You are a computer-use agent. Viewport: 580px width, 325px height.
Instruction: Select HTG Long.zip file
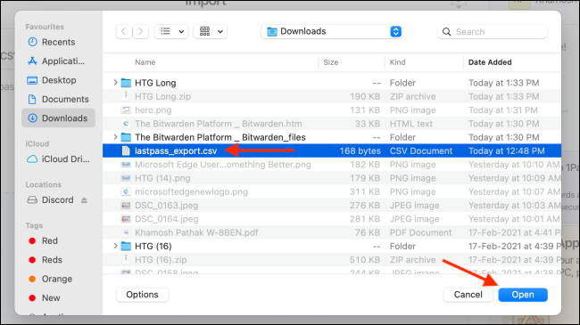(332, 96)
